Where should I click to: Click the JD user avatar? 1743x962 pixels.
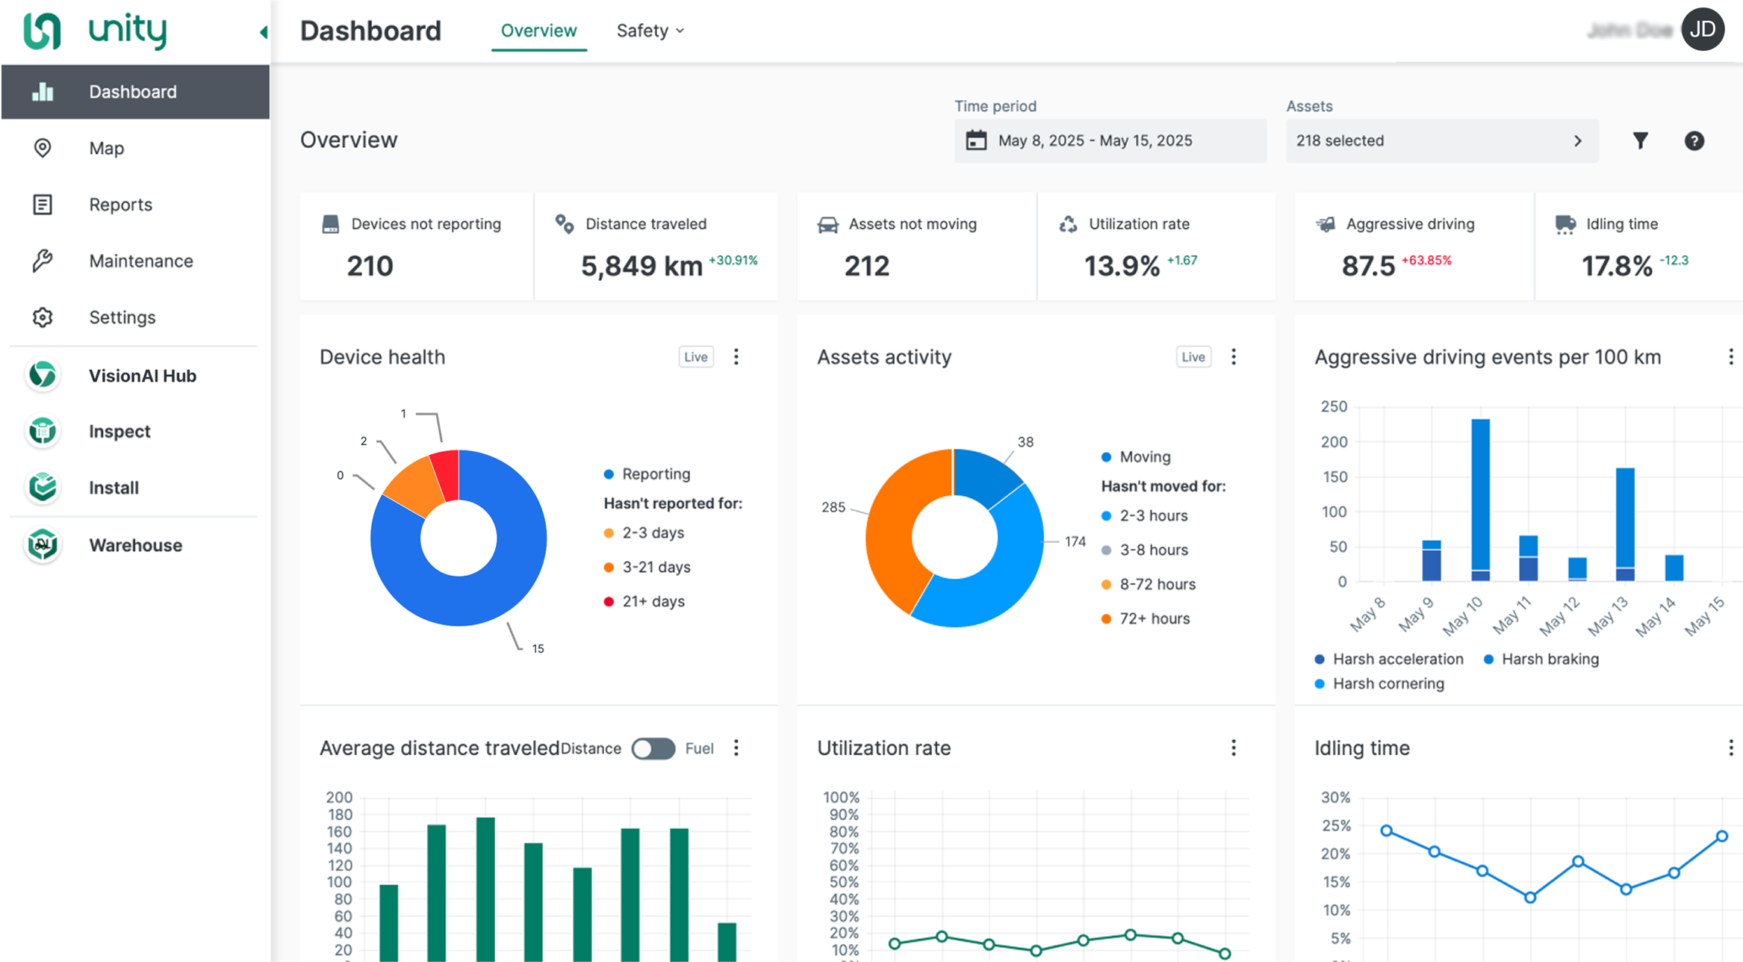pos(1702,30)
